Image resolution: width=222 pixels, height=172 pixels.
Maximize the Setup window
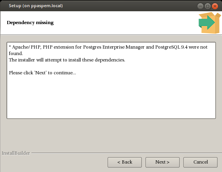pyautogui.click(x=208, y=6)
